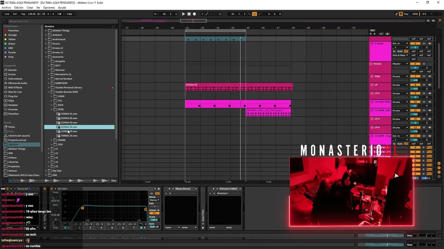Open the Crear menu

pyautogui.click(x=30, y=8)
